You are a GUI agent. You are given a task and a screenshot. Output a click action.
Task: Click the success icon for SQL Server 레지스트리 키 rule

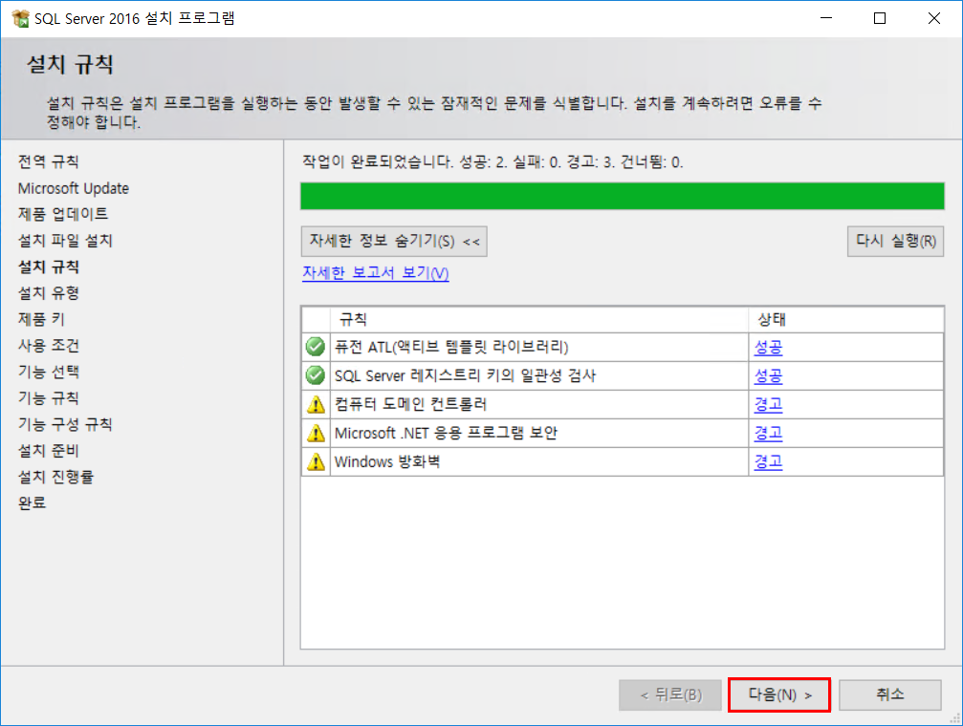[315, 375]
